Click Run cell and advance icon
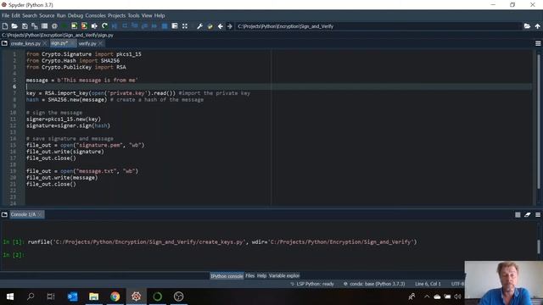The height and width of the screenshot is (305, 543). pos(84,26)
